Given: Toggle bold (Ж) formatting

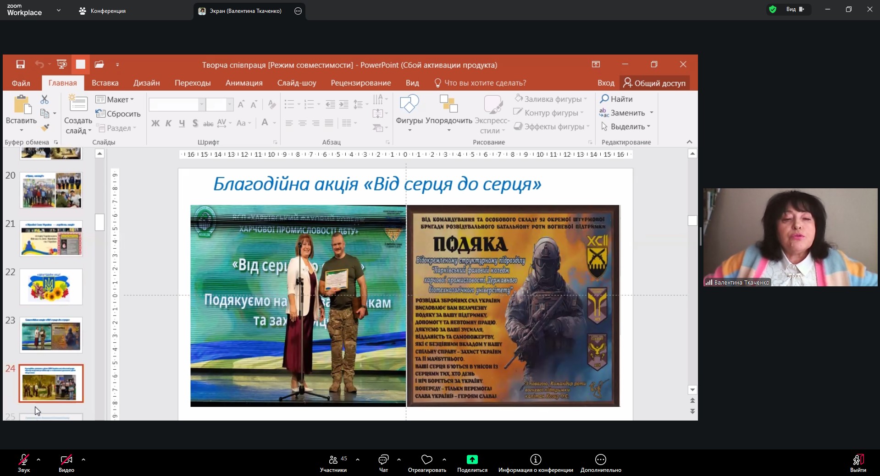Looking at the screenshot, I should pos(155,123).
